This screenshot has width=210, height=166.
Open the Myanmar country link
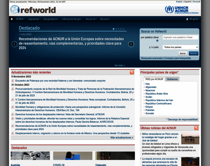(150, 90)
